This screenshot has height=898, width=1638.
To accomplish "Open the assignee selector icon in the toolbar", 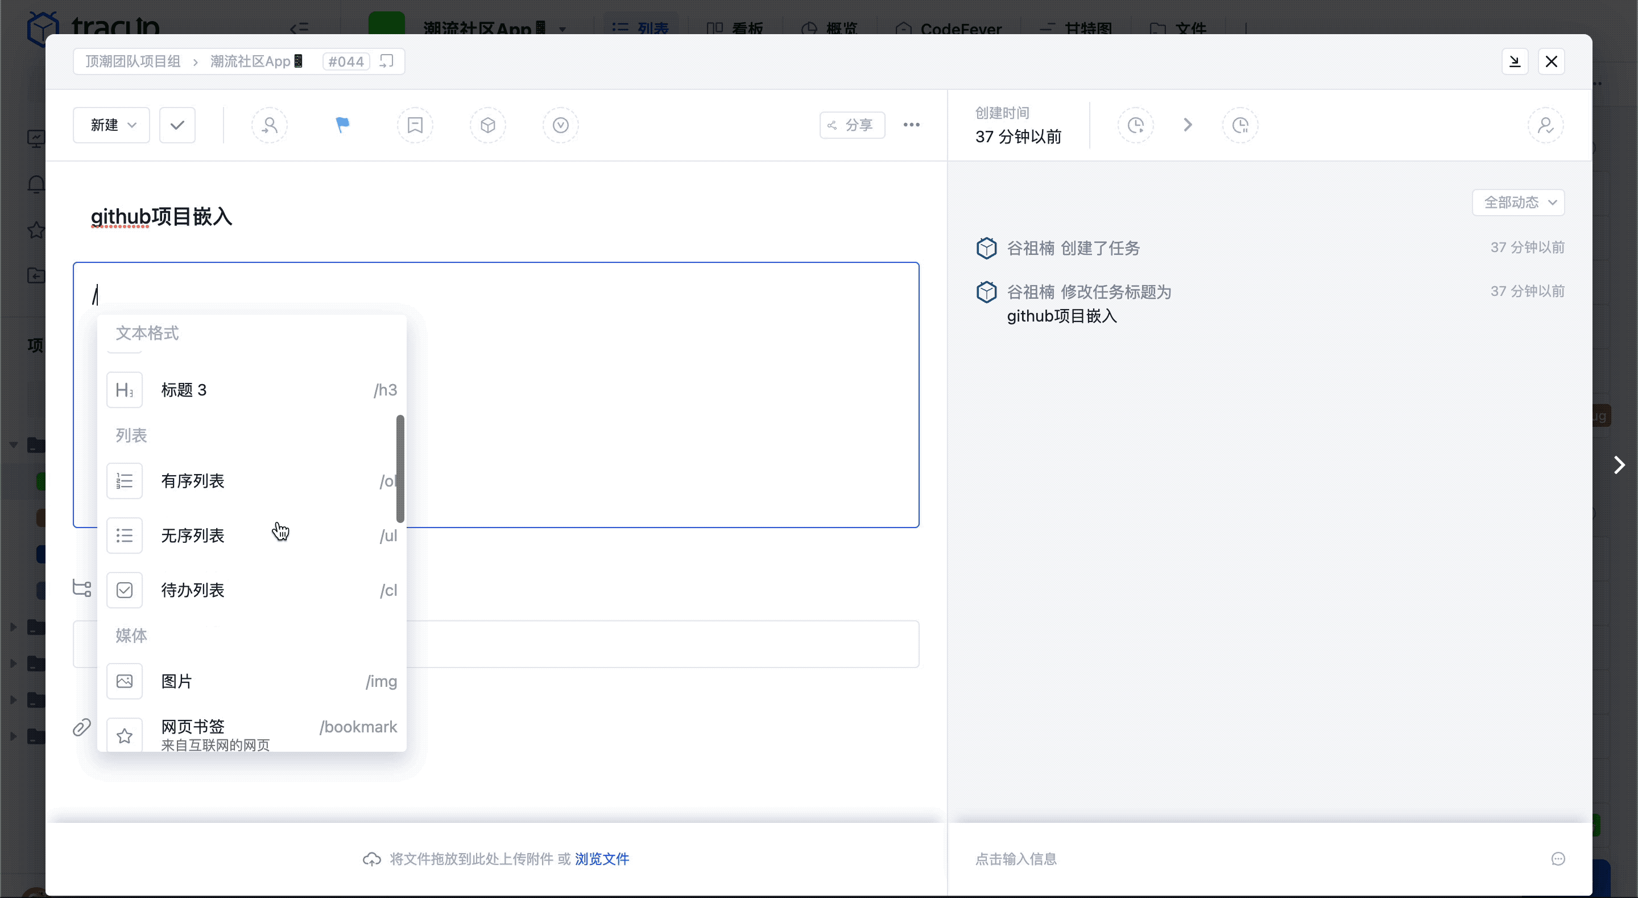I will pyautogui.click(x=270, y=125).
